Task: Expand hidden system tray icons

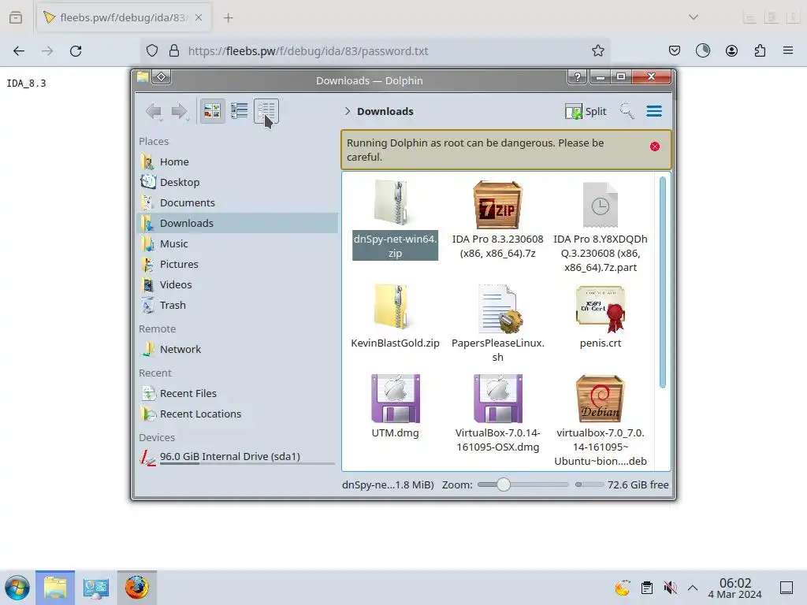Action: (x=693, y=588)
